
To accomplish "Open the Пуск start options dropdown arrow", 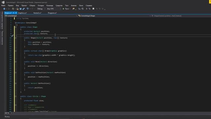I will [x=70, y=9].
